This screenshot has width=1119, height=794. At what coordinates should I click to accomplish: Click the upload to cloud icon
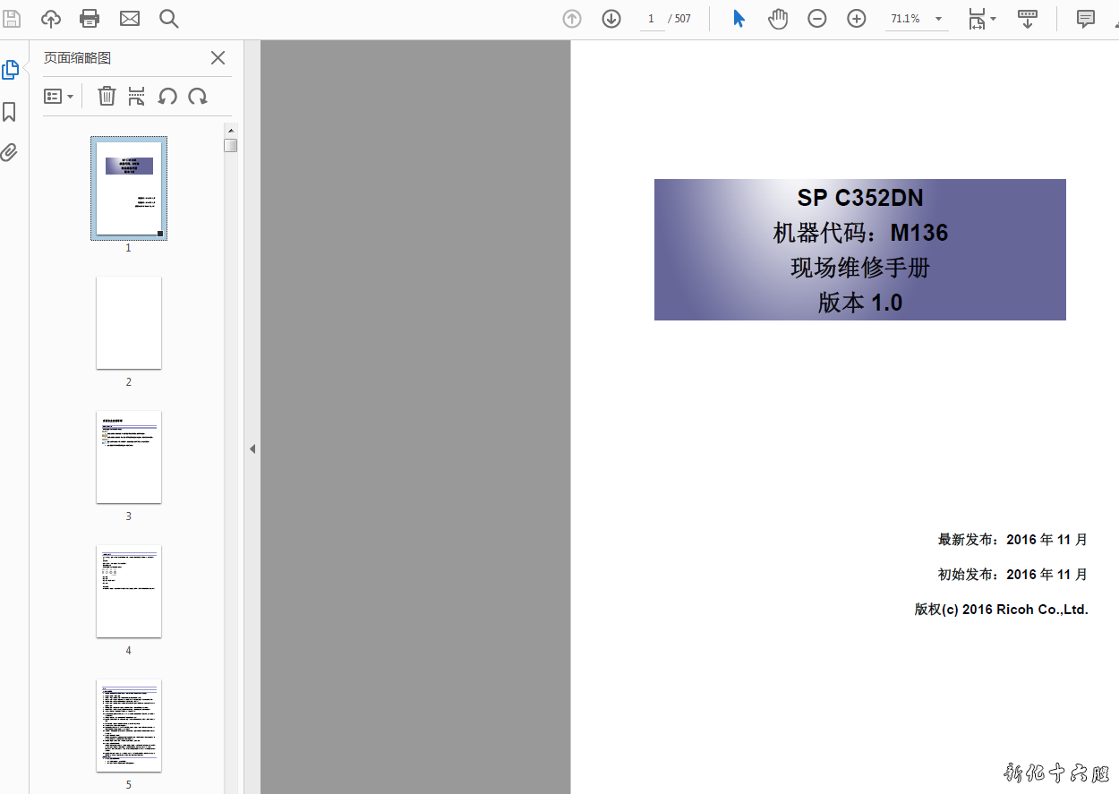[51, 19]
